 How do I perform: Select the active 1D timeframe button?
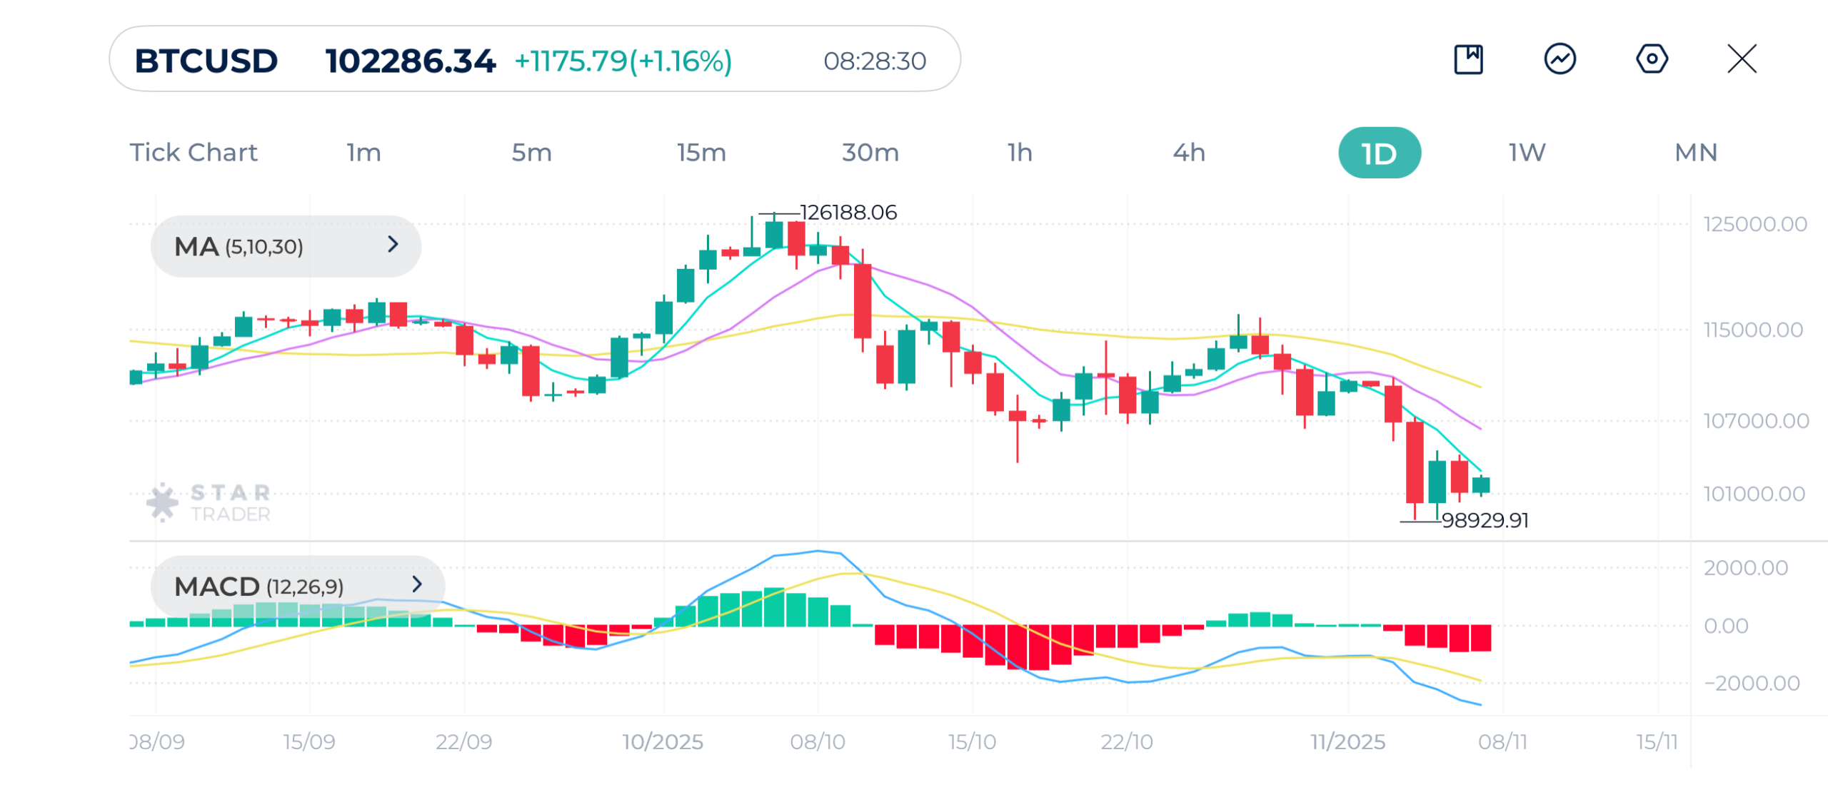pyautogui.click(x=1379, y=153)
